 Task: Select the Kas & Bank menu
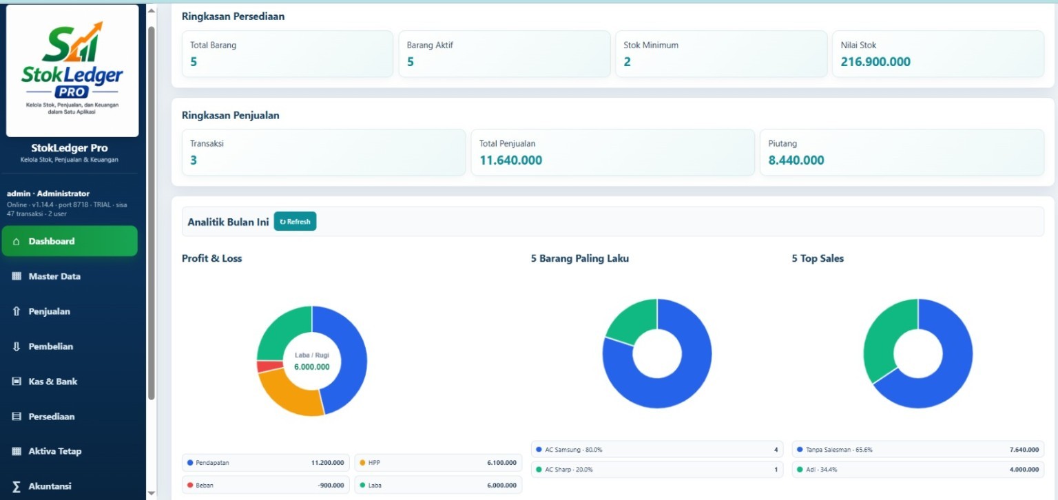70,382
